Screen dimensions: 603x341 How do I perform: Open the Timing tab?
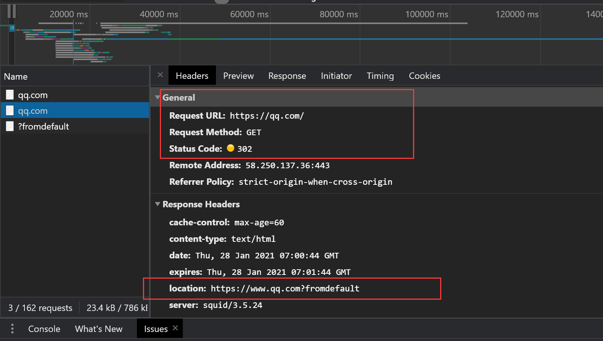click(380, 75)
